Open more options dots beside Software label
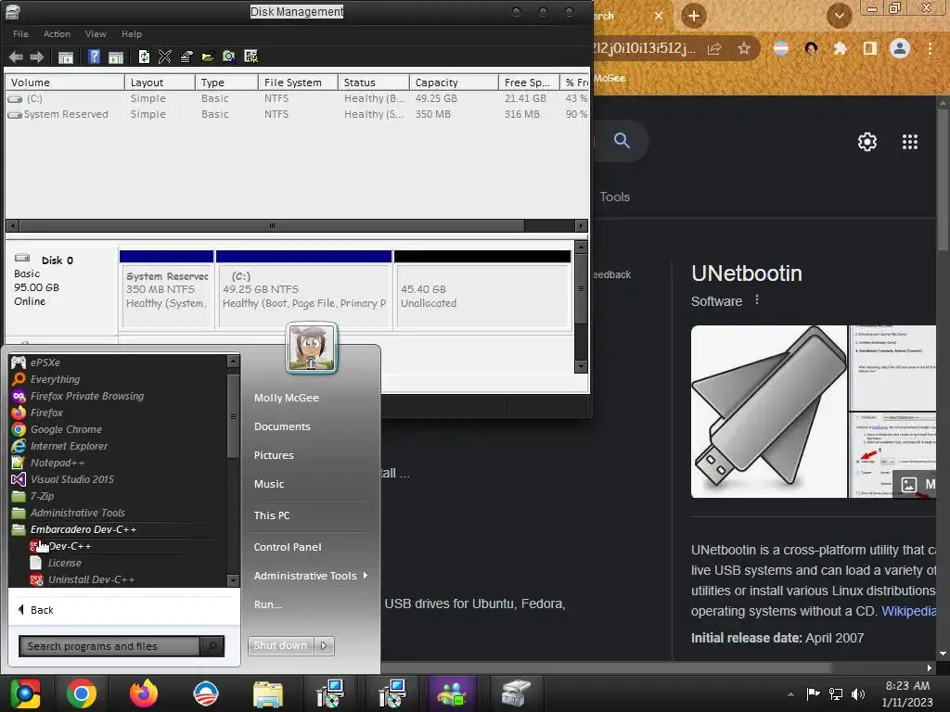950x712 pixels. [x=757, y=299]
